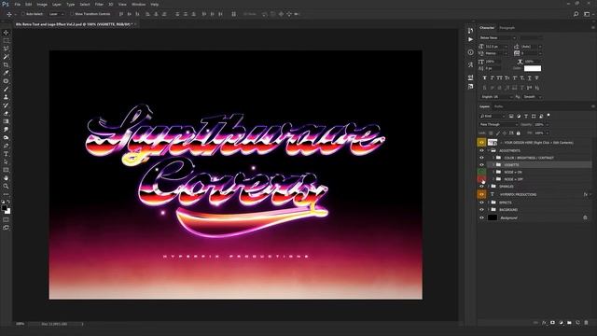This screenshot has height=336, width=597.
Task: Expand the SPARKLES group
Action: pyautogui.click(x=489, y=187)
